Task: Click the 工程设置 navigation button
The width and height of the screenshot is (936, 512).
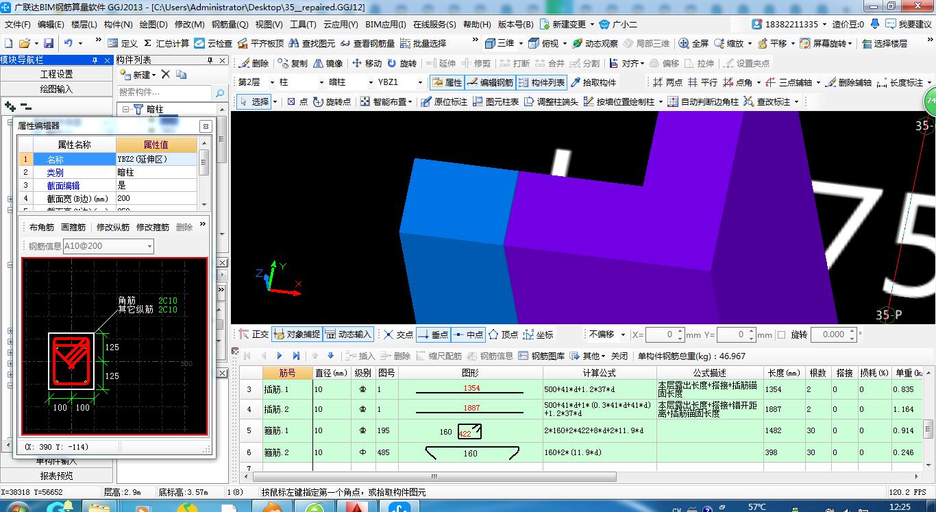Action: point(56,74)
